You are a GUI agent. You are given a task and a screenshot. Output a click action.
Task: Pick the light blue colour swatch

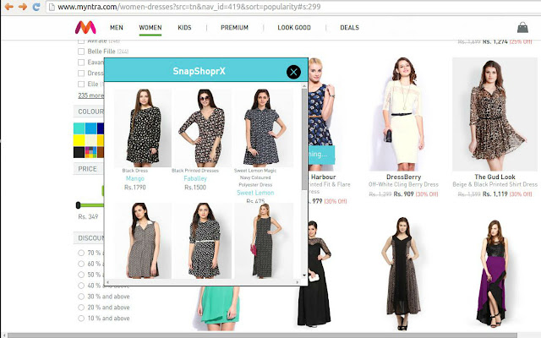pyautogui.click(x=91, y=128)
